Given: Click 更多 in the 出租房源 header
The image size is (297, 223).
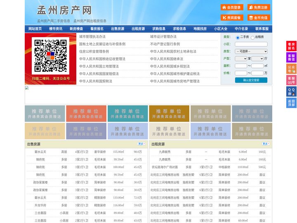Looking at the screenshot, I should [266, 144].
